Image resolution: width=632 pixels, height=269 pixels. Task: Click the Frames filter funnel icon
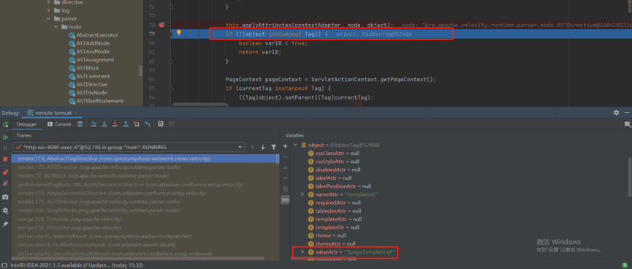[274, 147]
